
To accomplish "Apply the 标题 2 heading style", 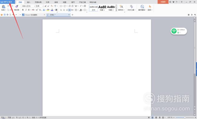I will click(111, 8).
